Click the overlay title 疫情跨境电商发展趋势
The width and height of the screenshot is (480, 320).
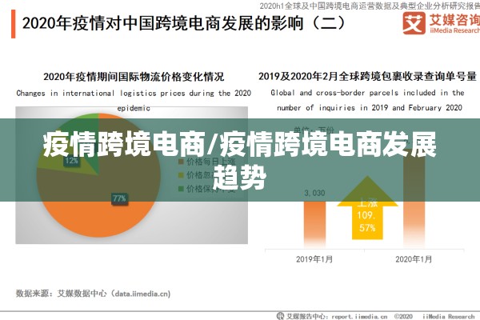pos(240,160)
